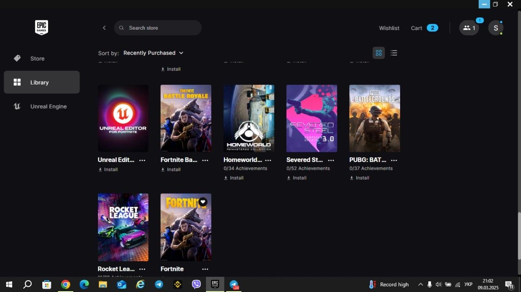
Task: Click the Fortnite title text
Action: pyautogui.click(x=172, y=269)
